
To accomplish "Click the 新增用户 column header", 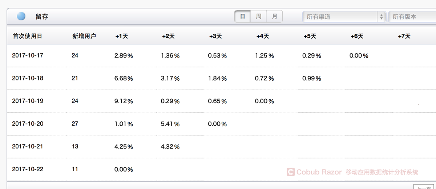I will coord(84,36).
